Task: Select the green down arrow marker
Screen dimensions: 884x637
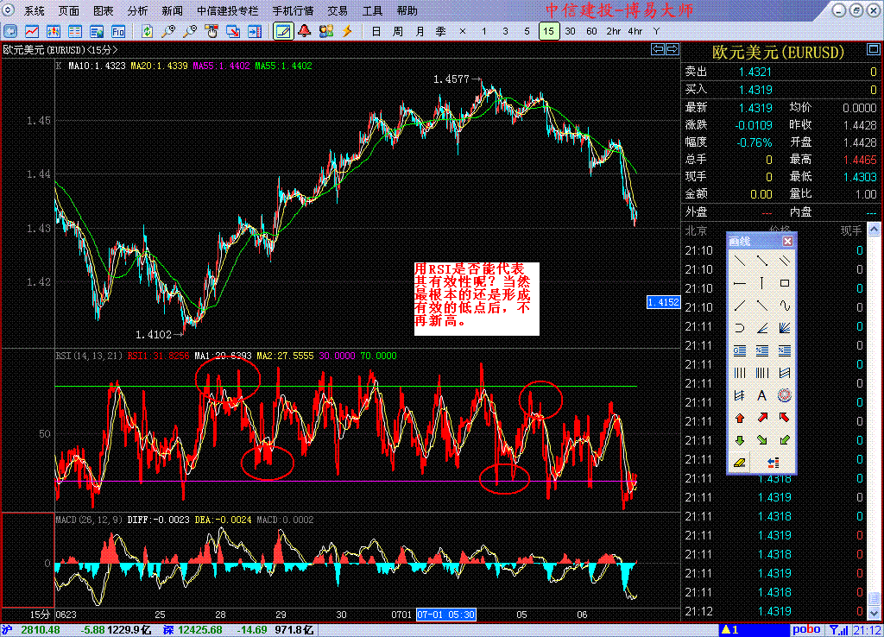Action: (x=740, y=440)
